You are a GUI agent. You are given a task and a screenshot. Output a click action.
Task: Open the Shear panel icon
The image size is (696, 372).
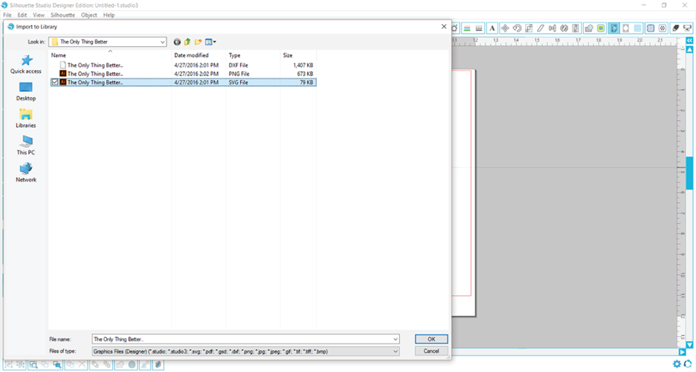coord(540,29)
